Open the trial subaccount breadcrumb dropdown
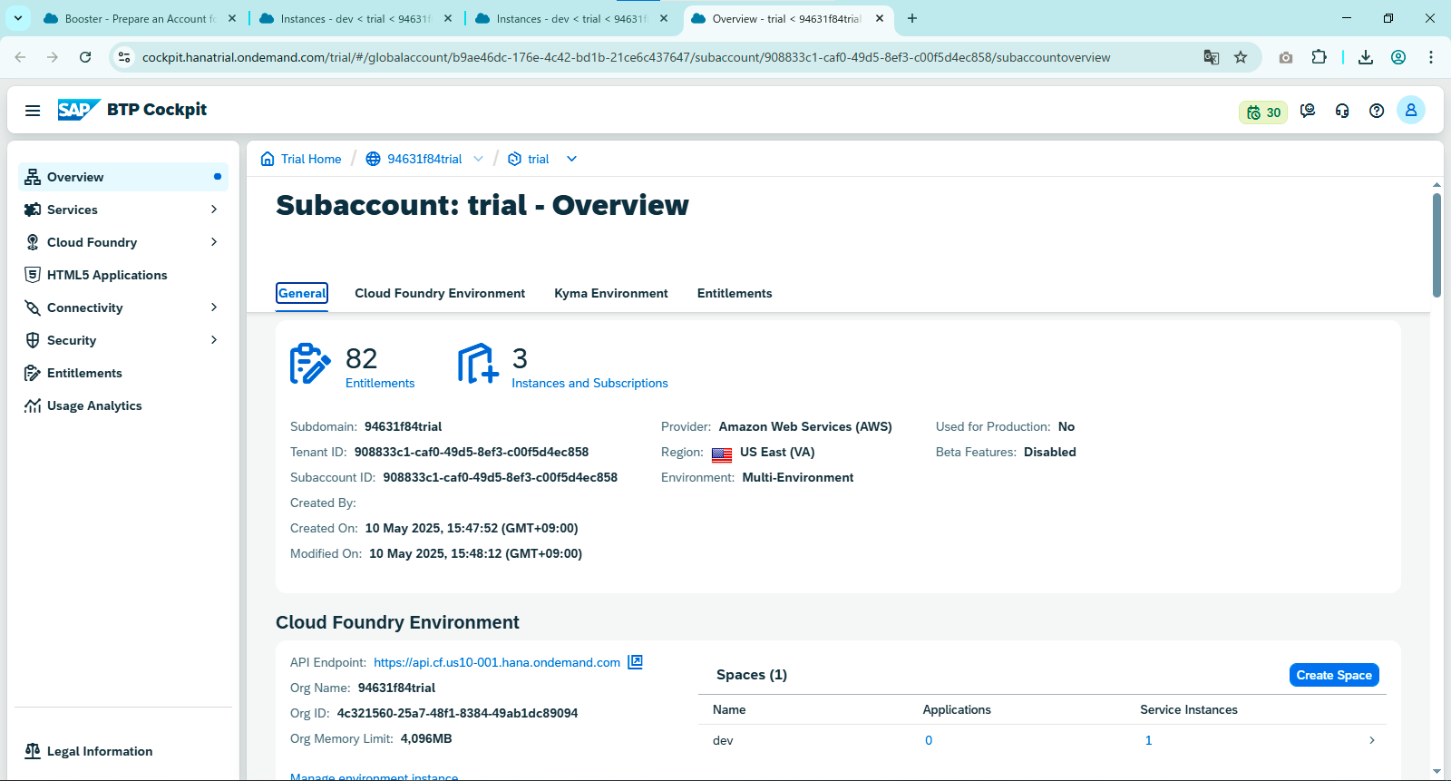Viewport: 1451px width, 781px height. coord(571,159)
